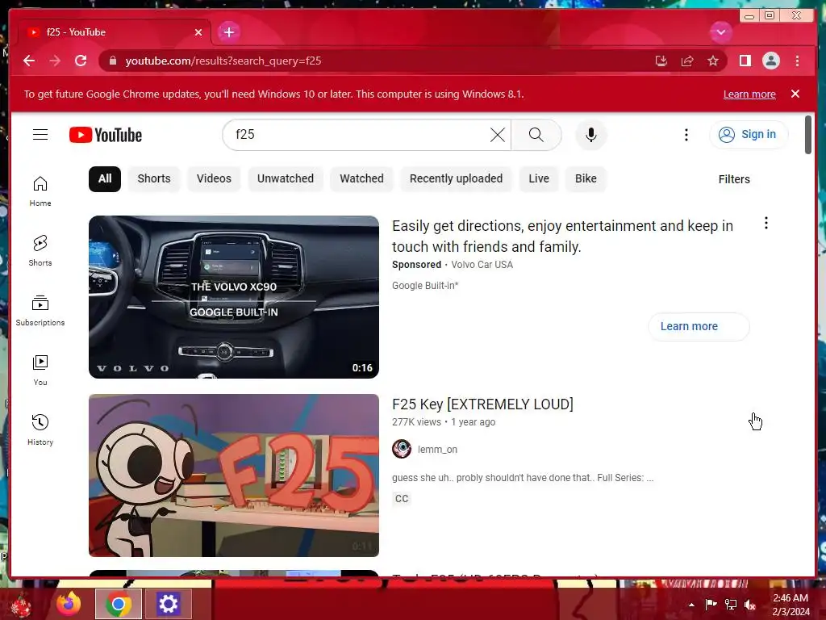The width and height of the screenshot is (826, 620).
Task: Open the Filters options
Action: click(x=734, y=179)
